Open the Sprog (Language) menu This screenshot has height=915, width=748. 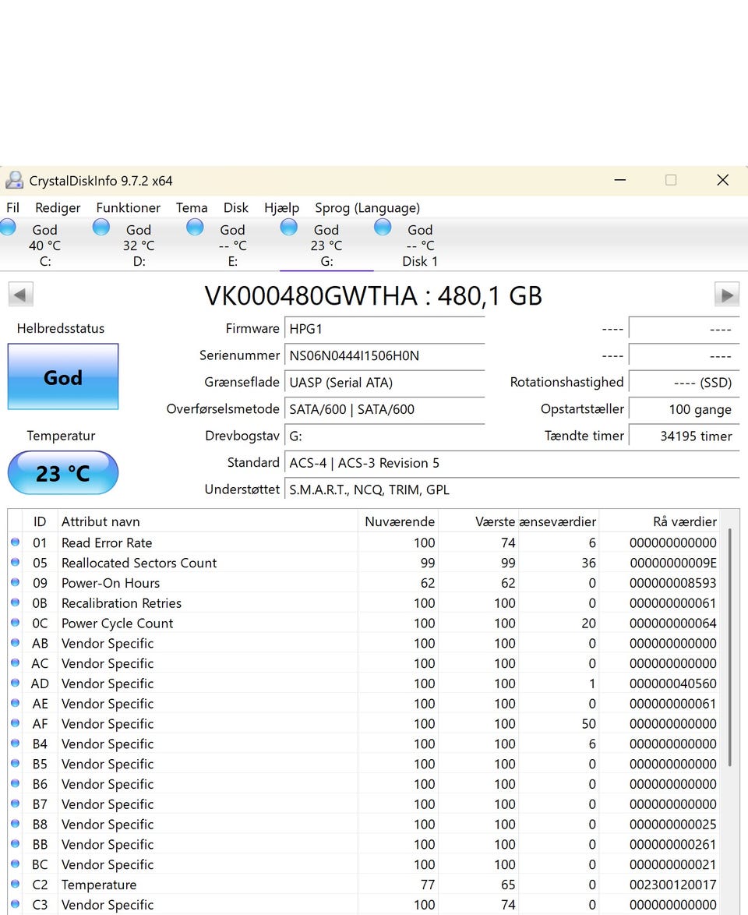[x=367, y=208]
